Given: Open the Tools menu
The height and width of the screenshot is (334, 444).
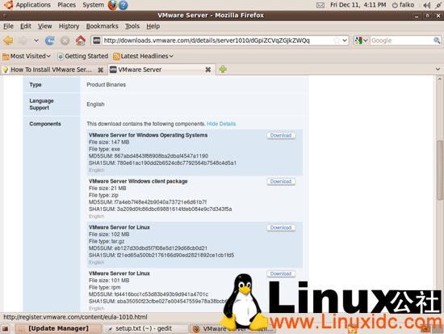Looking at the screenshot, I should pos(132,26).
